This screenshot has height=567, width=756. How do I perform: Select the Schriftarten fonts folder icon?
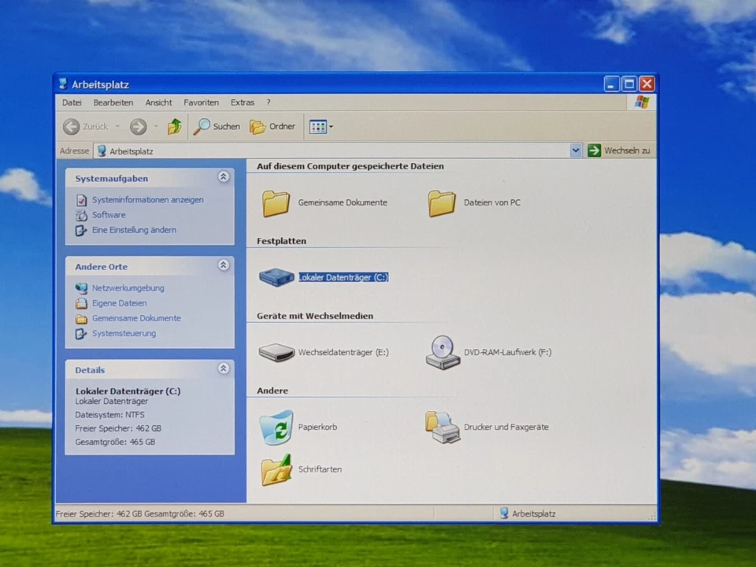coord(276,469)
